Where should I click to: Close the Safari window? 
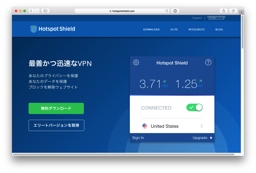(x=16, y=11)
